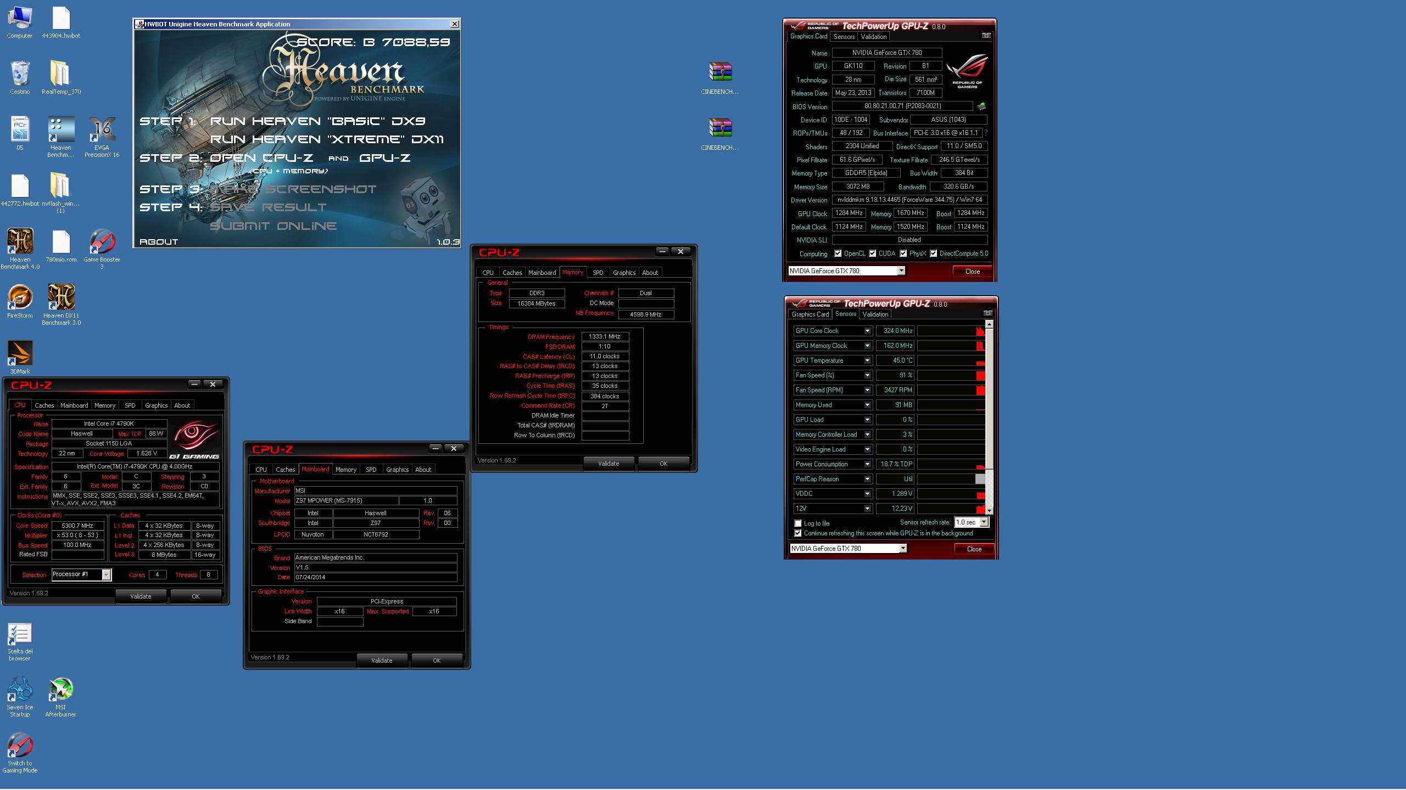
Task: Click the Core Speed value 5300.7 MHz
Action: coord(77,526)
